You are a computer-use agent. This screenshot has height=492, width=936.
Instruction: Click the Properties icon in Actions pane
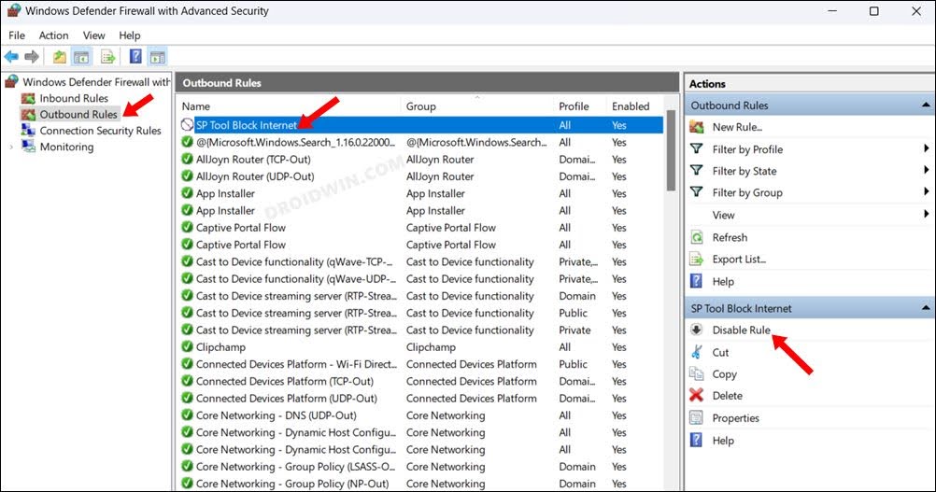[697, 417]
